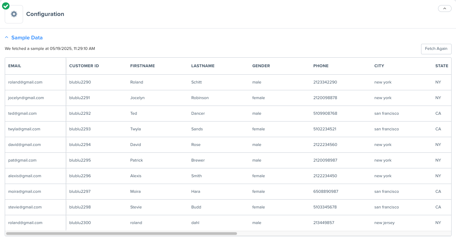Click phone number 5102234521
Screen dimensions: 456x240
(x=325, y=129)
